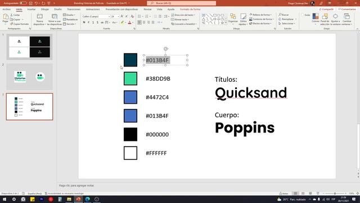Click the Quicksand title text

pos(251,92)
